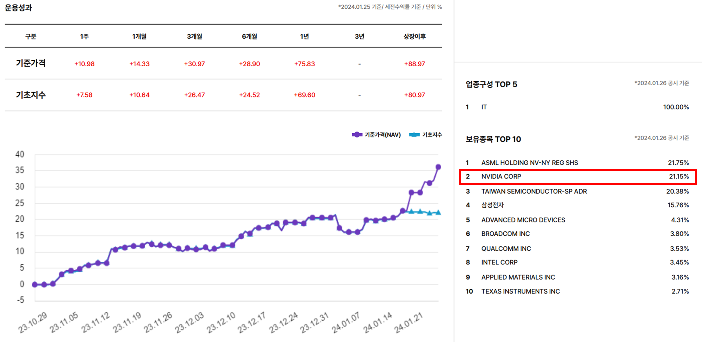Click ADVANCED MICRO DEVICES holding

[523, 220]
